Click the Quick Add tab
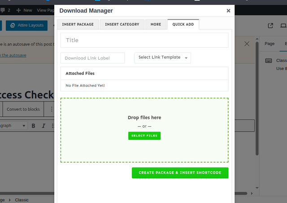This screenshot has height=203, width=287. pyautogui.click(x=183, y=24)
